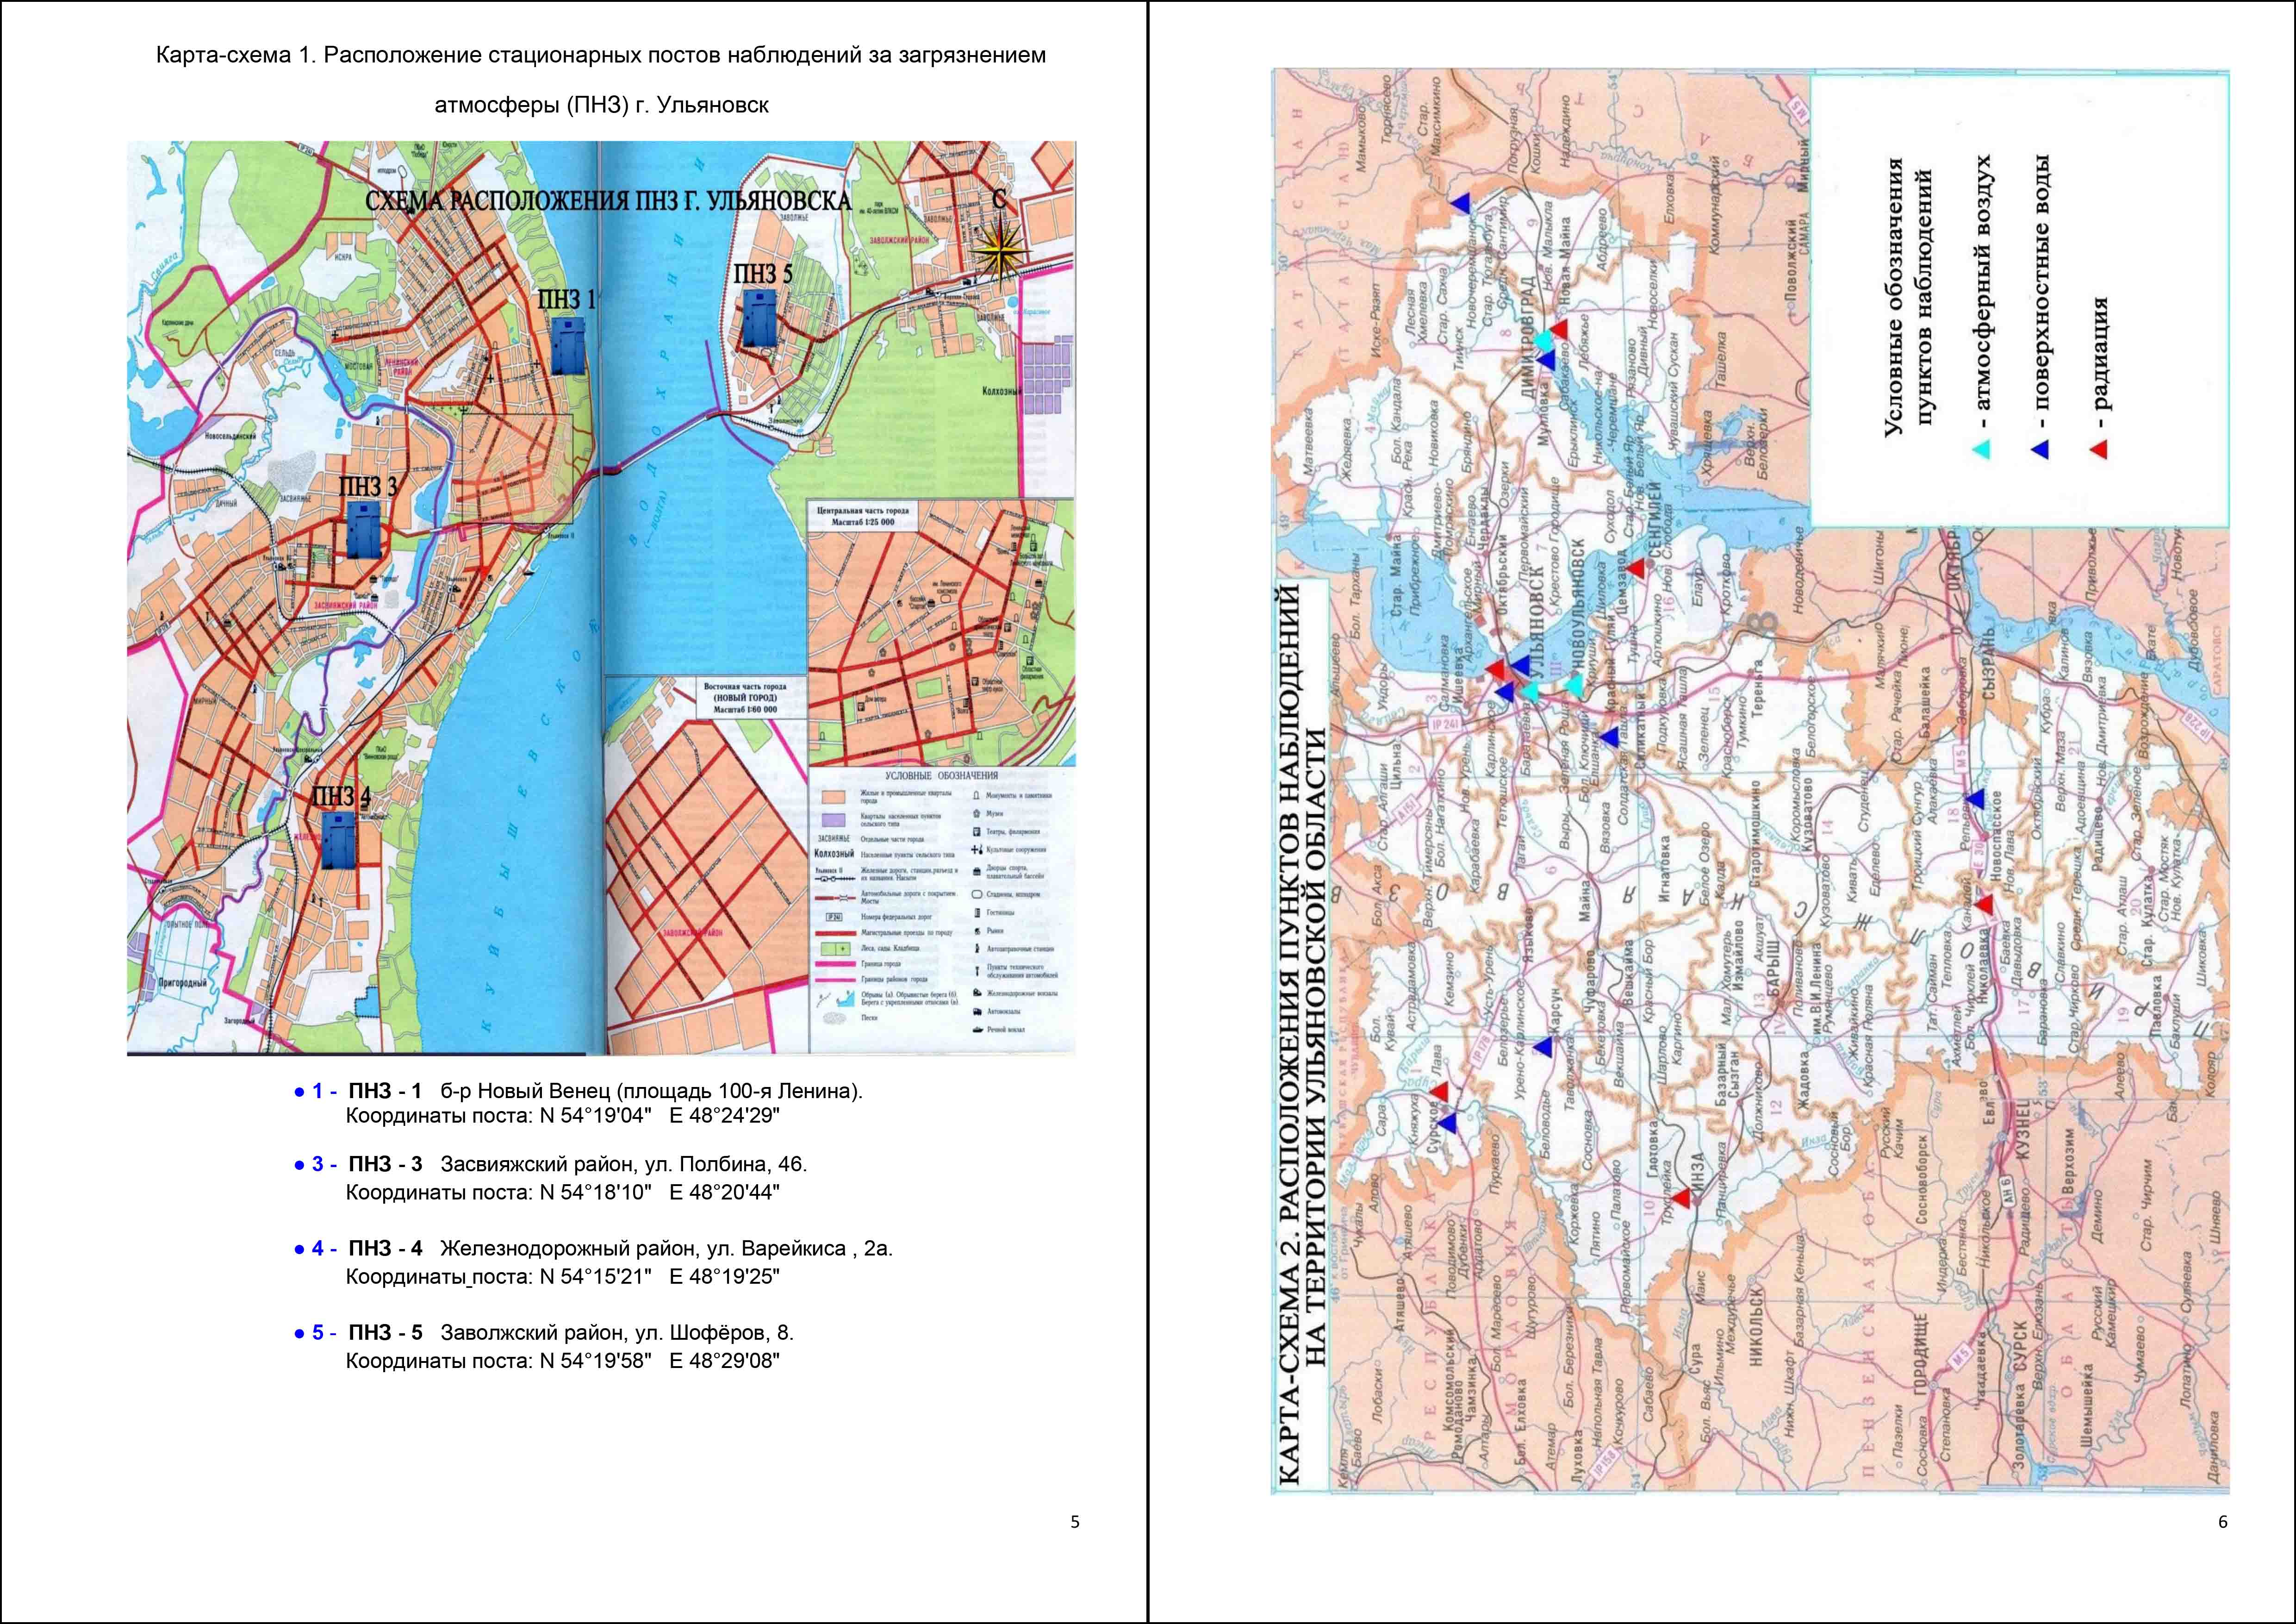Click the blue triangle marker near Новоспасское
Image resolution: width=2296 pixels, height=1624 pixels.
(x=1974, y=799)
